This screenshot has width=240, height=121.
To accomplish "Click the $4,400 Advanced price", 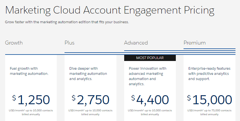I will 150,100.
